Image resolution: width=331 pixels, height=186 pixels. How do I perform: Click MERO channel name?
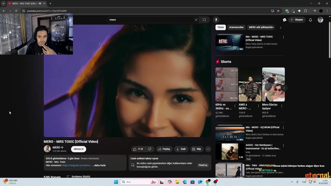click(x=56, y=148)
